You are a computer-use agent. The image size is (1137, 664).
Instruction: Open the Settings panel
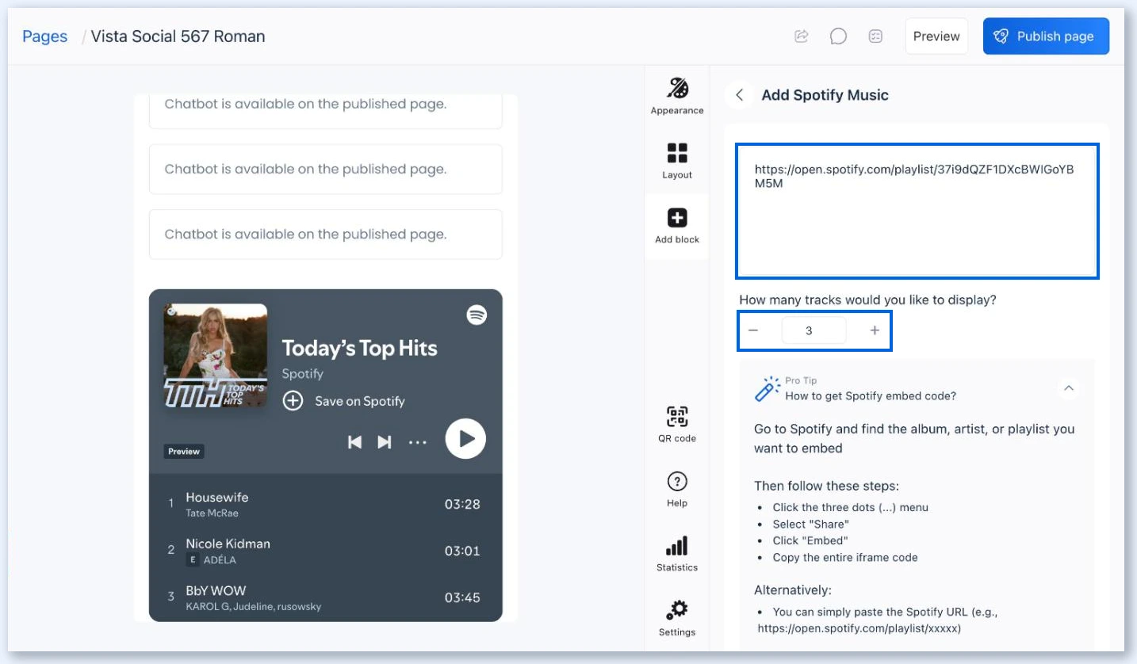pos(677,618)
